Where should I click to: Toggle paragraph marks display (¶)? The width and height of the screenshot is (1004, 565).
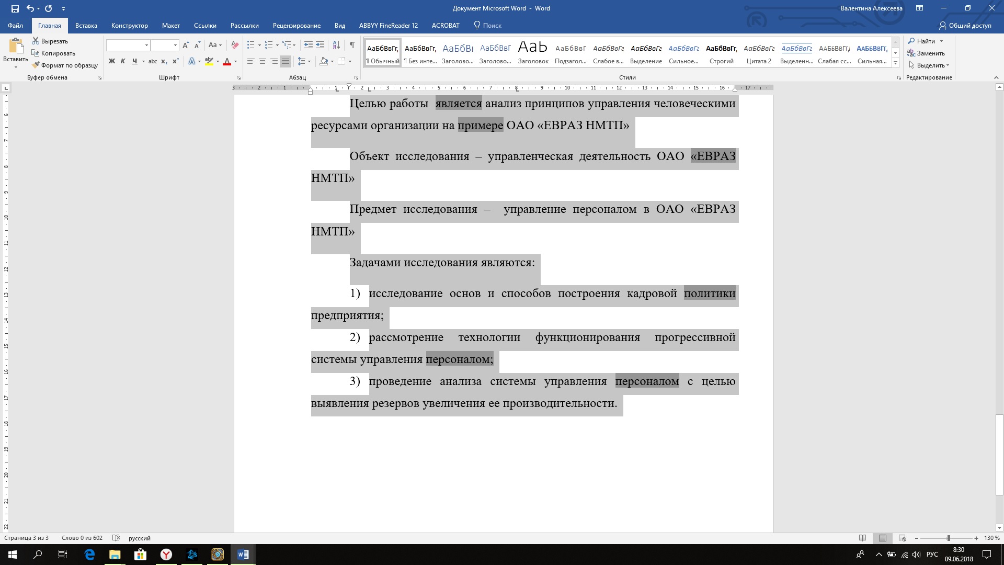(x=352, y=45)
